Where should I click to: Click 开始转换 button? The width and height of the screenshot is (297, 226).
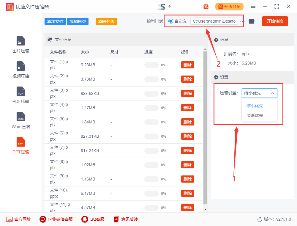[x=275, y=21]
